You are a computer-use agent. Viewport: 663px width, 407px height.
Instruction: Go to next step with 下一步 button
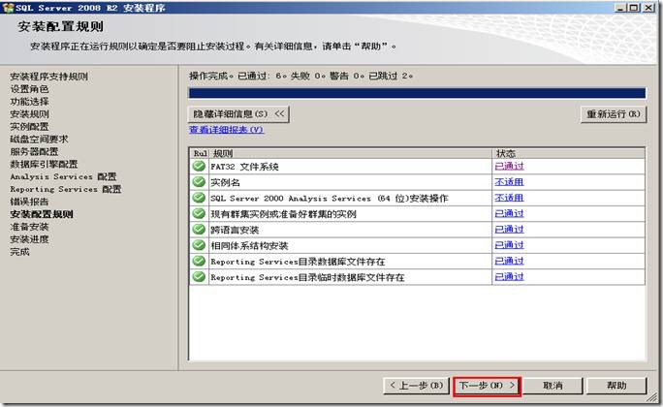487,386
